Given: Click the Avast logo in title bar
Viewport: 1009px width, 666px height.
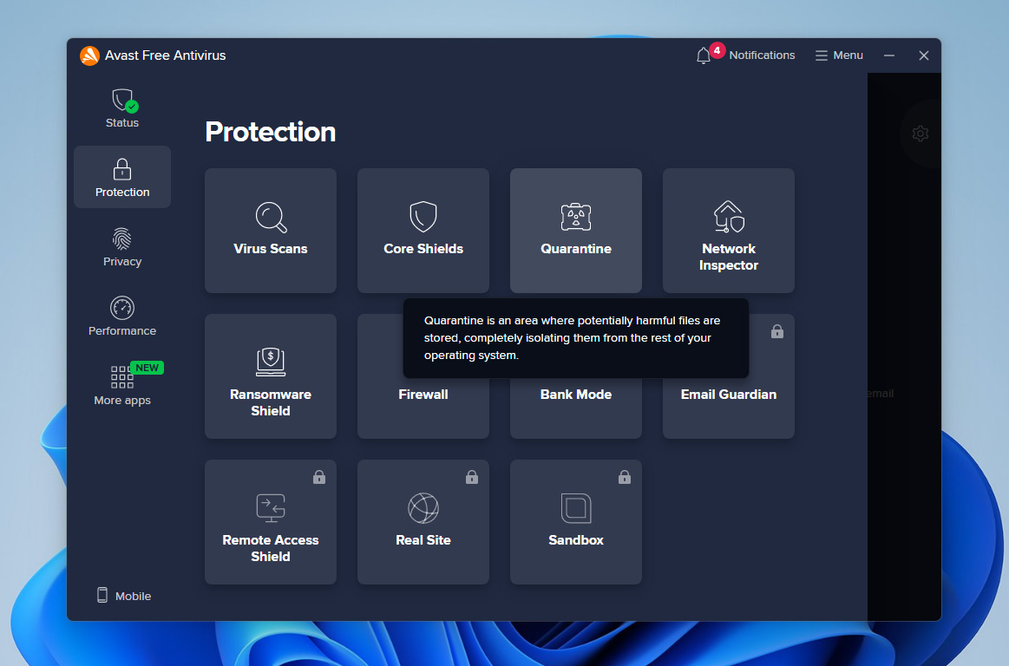Looking at the screenshot, I should [89, 55].
